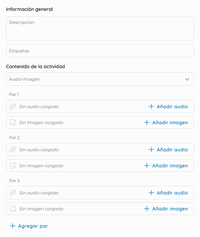This screenshot has height=237, width=200.
Task: Click the plus icon beside Agregar par
Action: click(13, 226)
